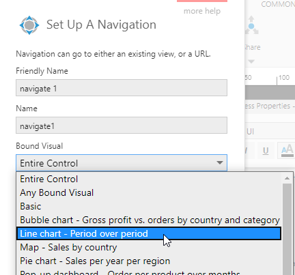Click the italic formatting icon next to underline

pos(247,151)
